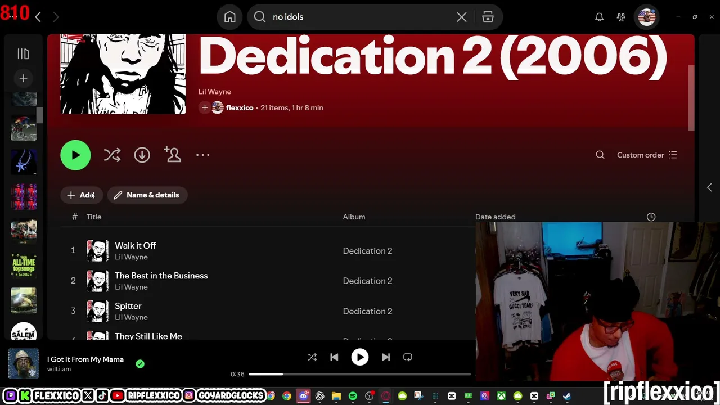Sort by the Title column header

(94, 217)
